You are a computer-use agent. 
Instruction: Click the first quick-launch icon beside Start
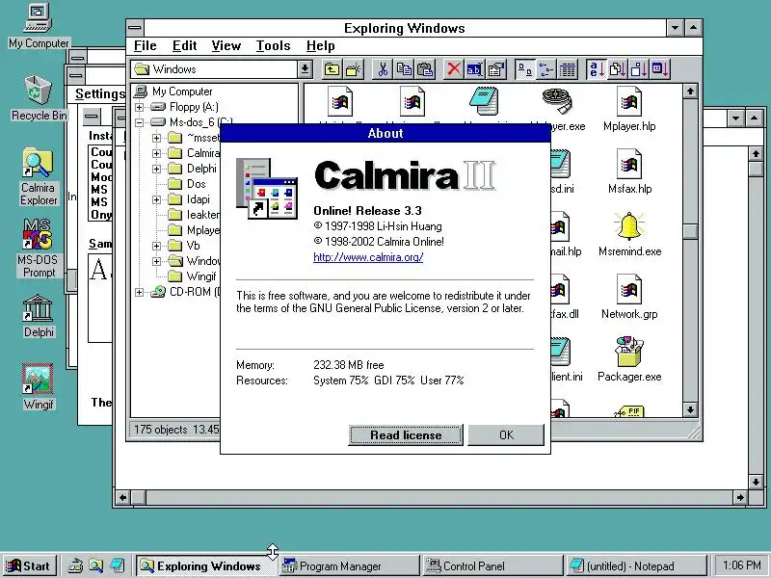pyautogui.click(x=75, y=566)
